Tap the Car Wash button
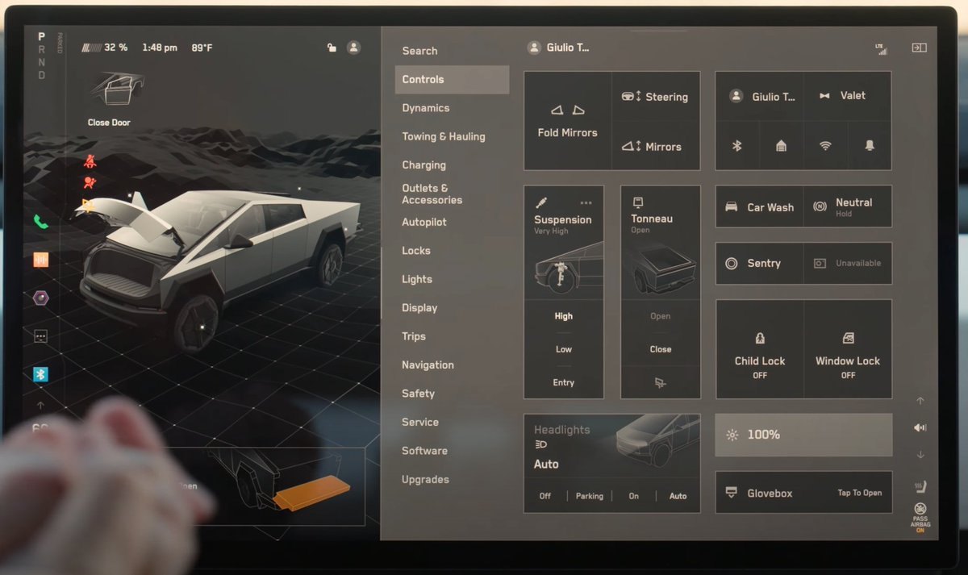Image resolution: width=968 pixels, height=575 pixels. click(760, 207)
